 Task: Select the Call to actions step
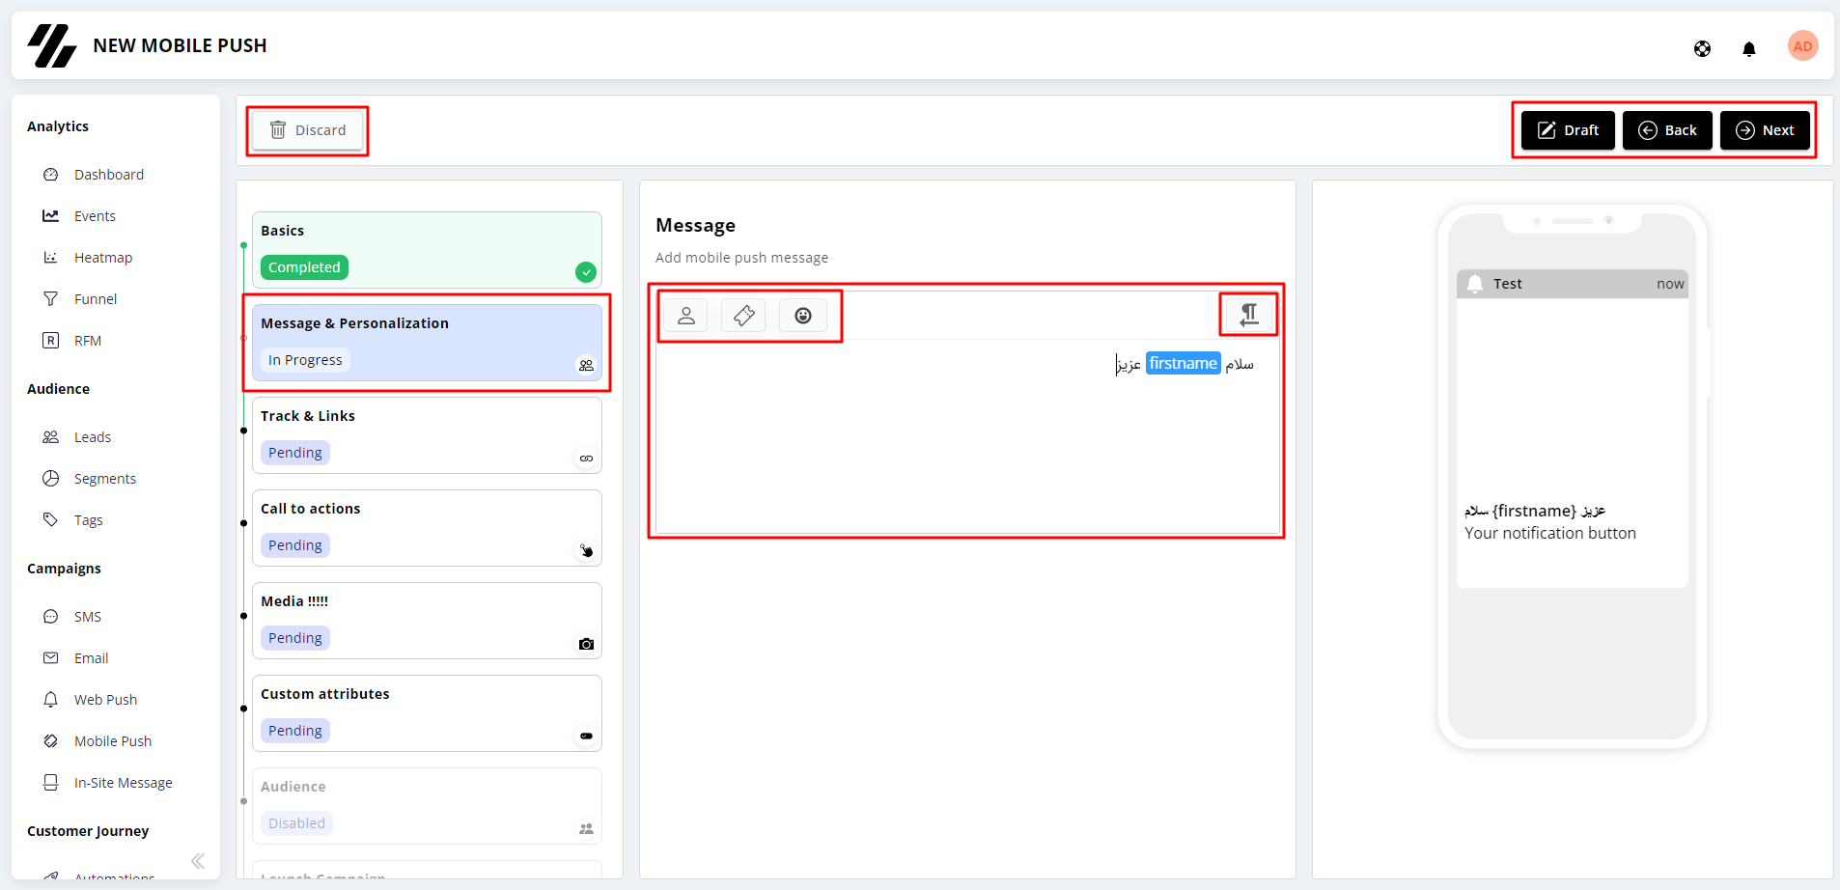pyautogui.click(x=427, y=528)
